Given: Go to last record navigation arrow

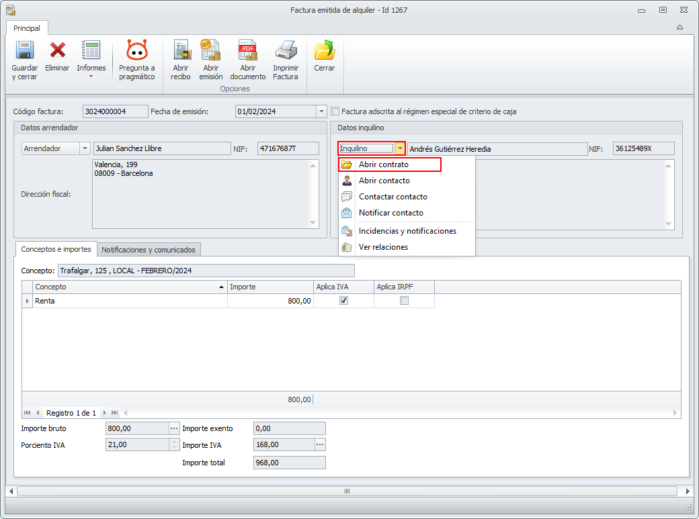Looking at the screenshot, I should 114,413.
